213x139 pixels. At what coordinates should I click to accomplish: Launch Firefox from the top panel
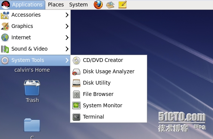pyautogui.click(x=98, y=5)
